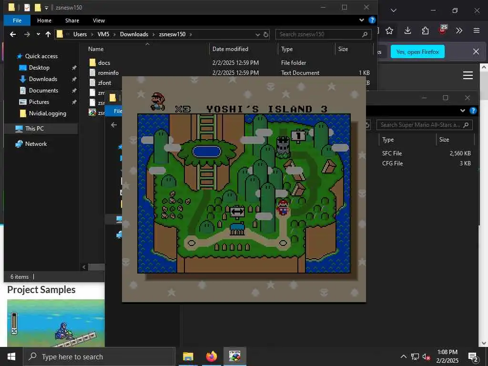Viewport: 488px width, 366px height.
Task: Show more Firefox toolbar tools
Action: [x=459, y=30]
